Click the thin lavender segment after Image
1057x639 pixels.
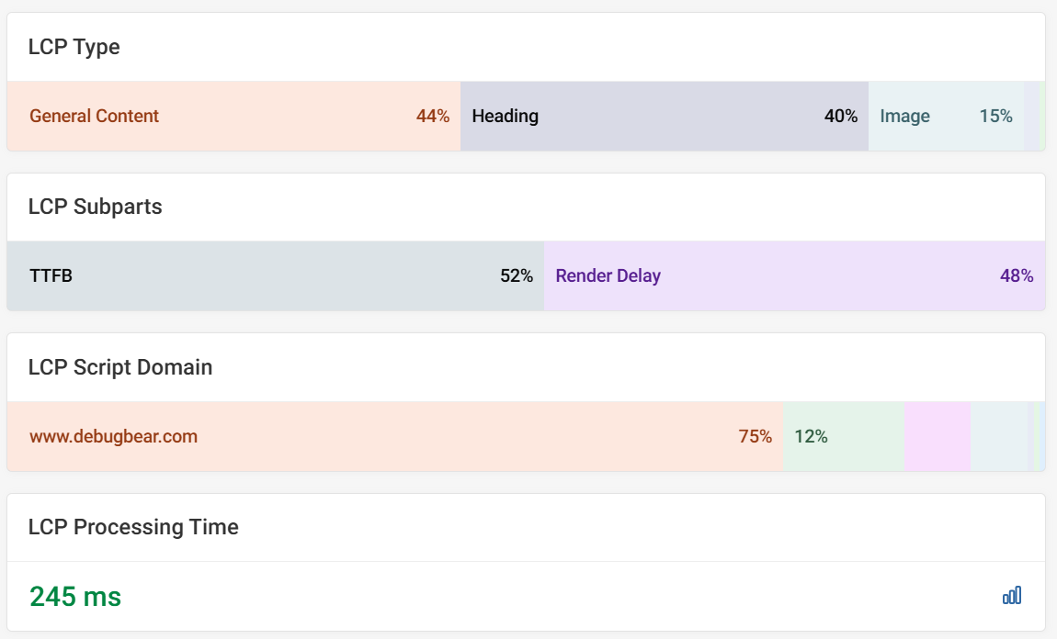pos(1031,117)
